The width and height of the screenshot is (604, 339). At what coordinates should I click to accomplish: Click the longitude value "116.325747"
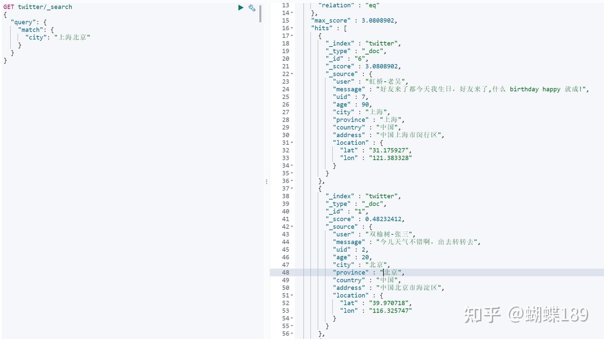390,310
